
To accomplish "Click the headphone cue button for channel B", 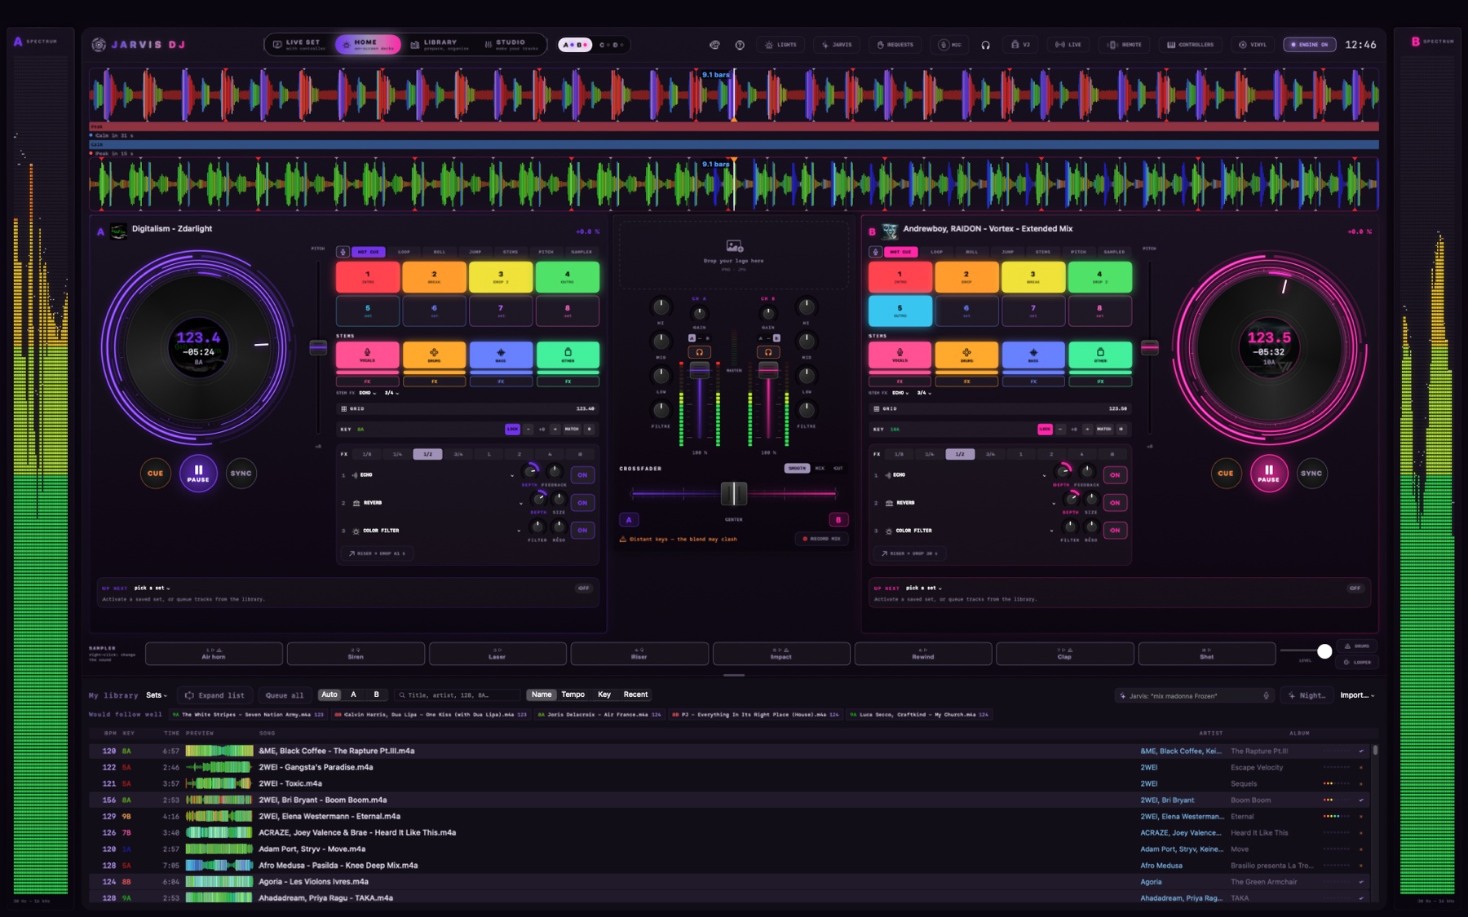I will click(767, 352).
